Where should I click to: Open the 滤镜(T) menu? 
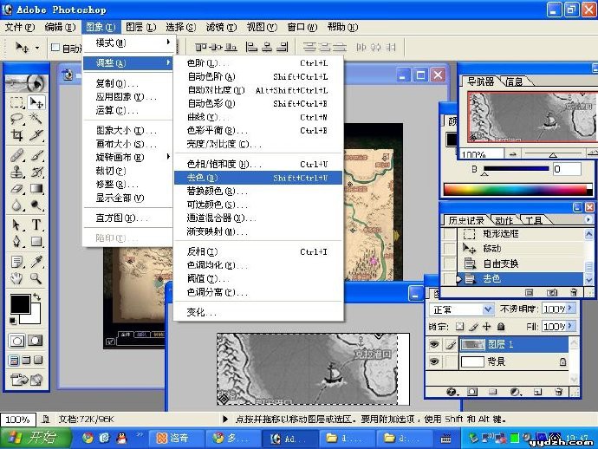pyautogui.click(x=221, y=27)
